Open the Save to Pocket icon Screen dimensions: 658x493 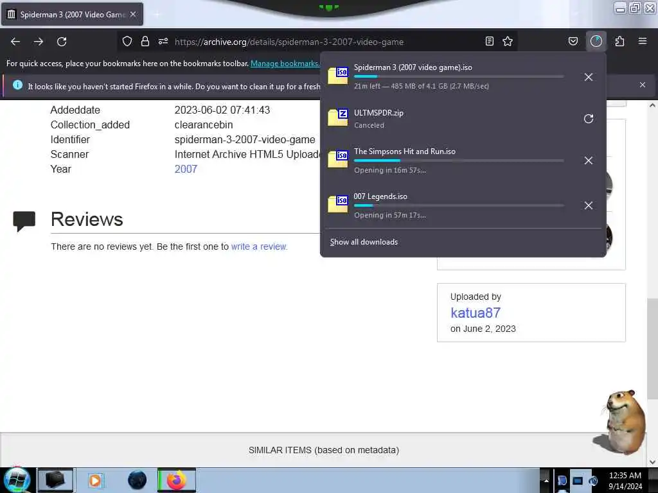tap(573, 41)
